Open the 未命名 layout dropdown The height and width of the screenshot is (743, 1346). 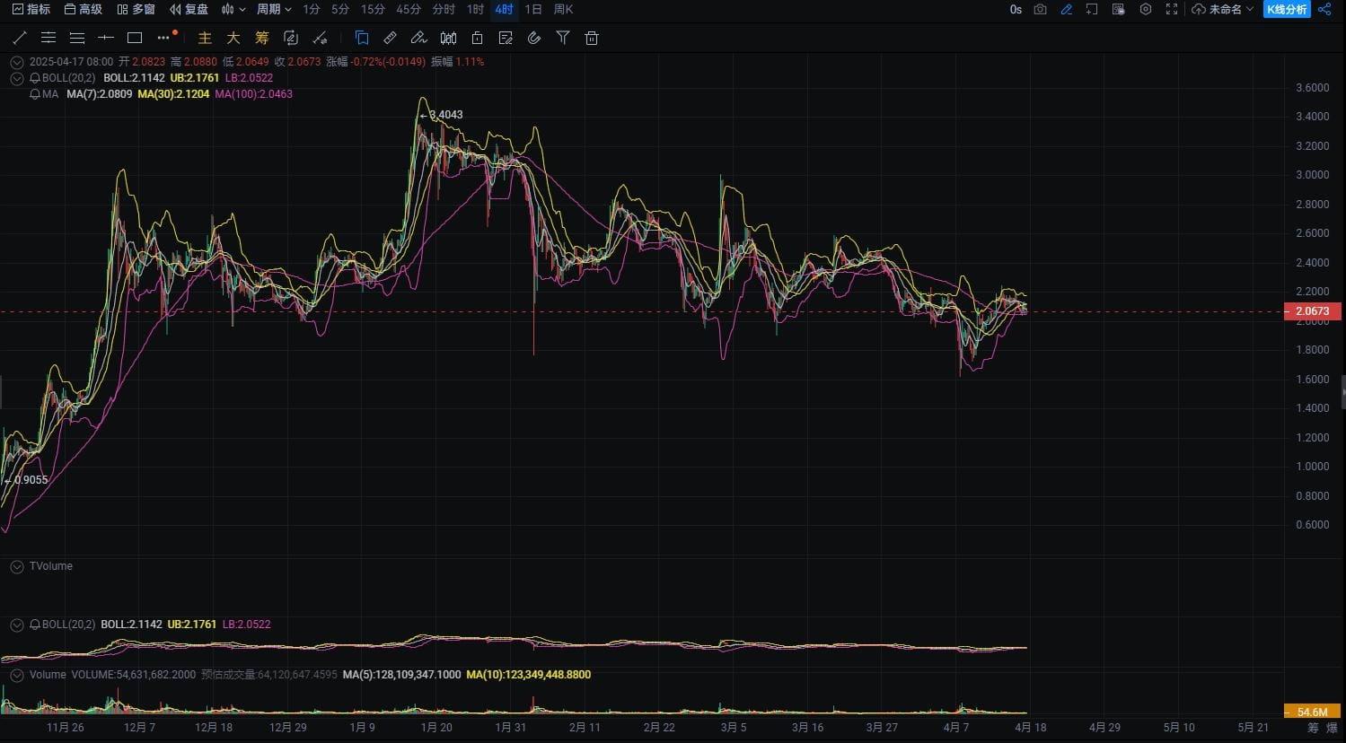pos(1223,9)
